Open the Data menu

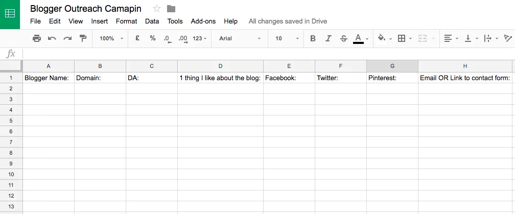tap(152, 21)
